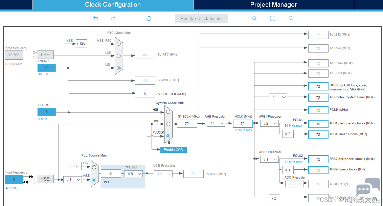Open the Project Manager tab
Image resolution: width=383 pixels, height=206 pixels.
point(274,5)
